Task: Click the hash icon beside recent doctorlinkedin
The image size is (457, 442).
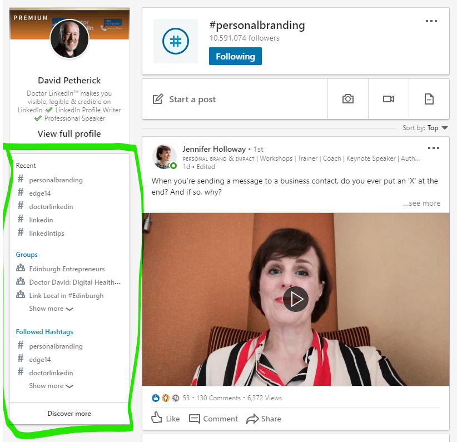Action: click(x=21, y=205)
